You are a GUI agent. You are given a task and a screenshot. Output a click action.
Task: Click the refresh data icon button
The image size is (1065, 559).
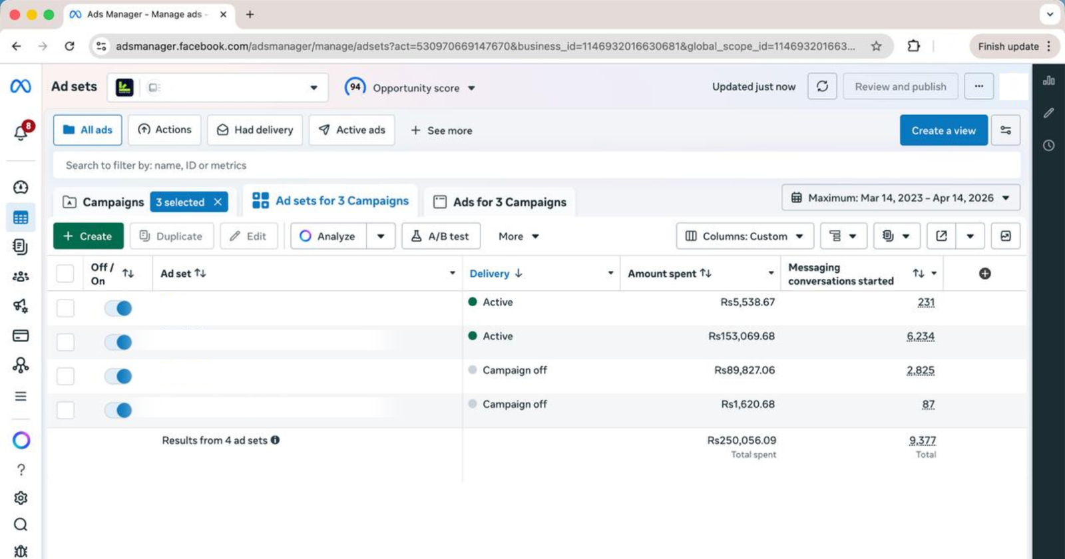point(822,87)
